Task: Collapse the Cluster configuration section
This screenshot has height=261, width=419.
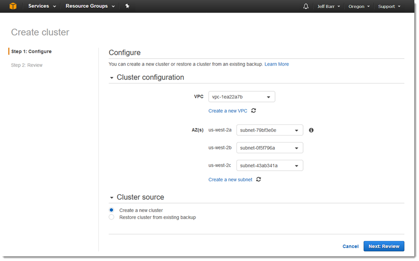Action: [112, 78]
